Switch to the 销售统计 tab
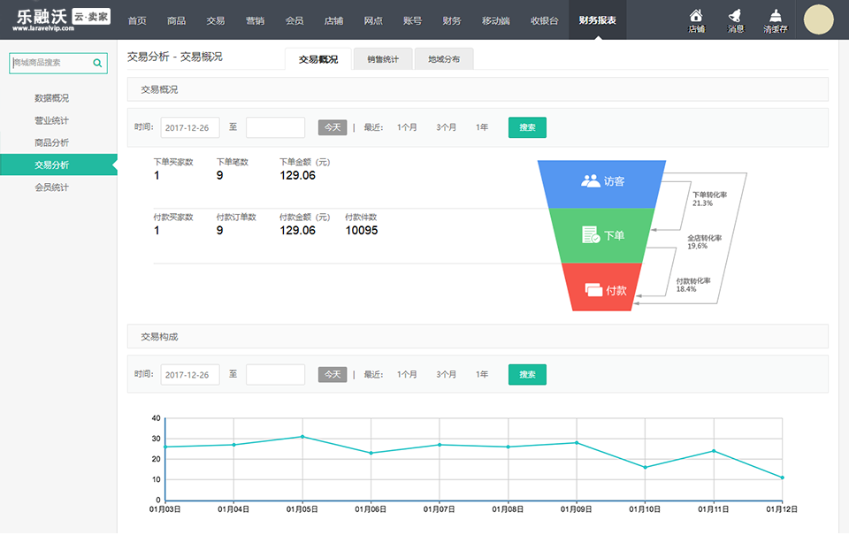Image resolution: width=849 pixels, height=535 pixels. [x=383, y=59]
